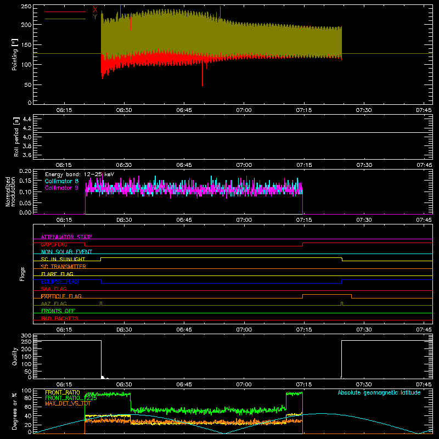Click the 4.4 tick label on Roll period axis
This screenshot has width=439, height=439.
[x=27, y=119]
